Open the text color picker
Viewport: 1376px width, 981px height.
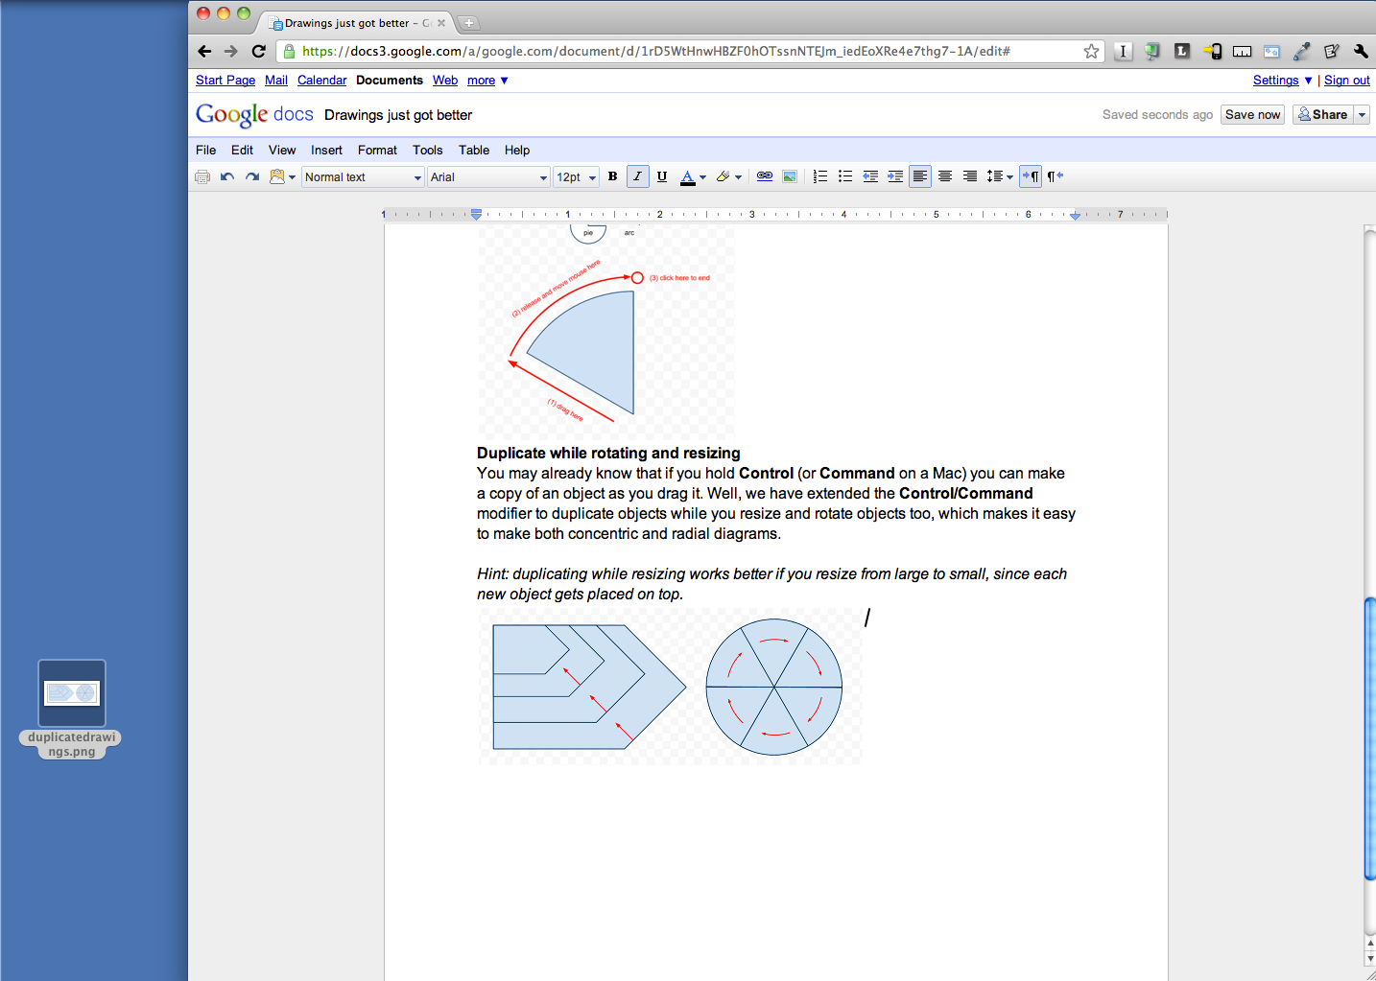(x=693, y=176)
